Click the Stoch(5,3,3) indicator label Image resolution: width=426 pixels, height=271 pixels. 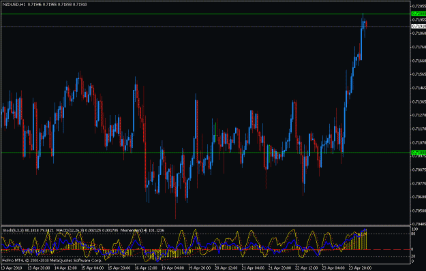(14, 231)
